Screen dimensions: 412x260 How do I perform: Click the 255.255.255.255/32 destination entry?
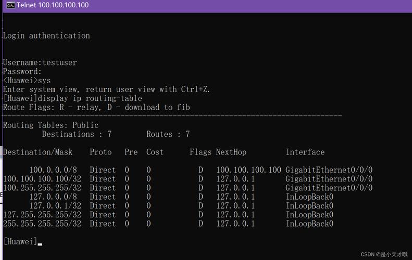pyautogui.click(x=42, y=224)
